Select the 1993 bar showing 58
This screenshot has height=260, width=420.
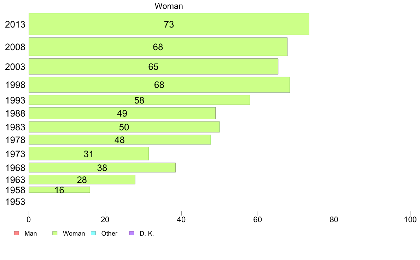coord(139,100)
